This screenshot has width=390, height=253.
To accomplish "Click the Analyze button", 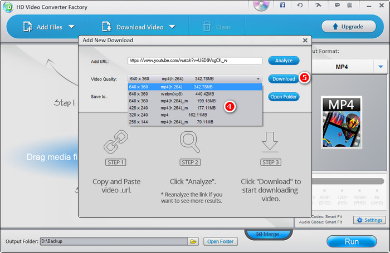I will coord(284,61).
